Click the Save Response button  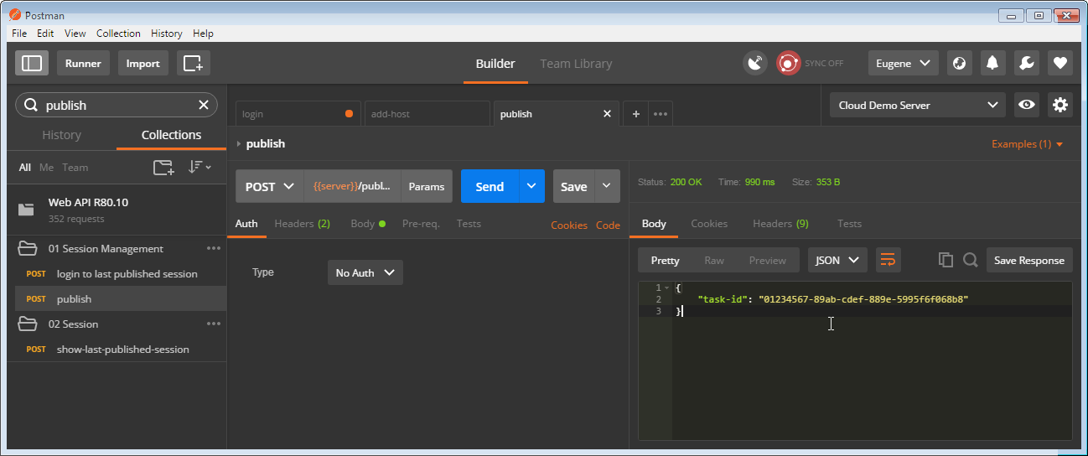(x=1029, y=260)
